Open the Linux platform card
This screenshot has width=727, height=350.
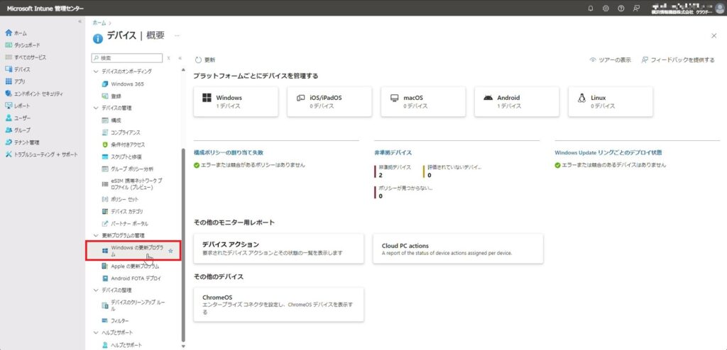pos(611,101)
